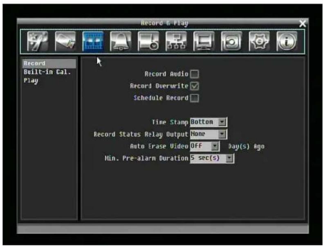Click the Min. Pre-alarm Duration label
Screen dimensions: 323x246
(146, 158)
